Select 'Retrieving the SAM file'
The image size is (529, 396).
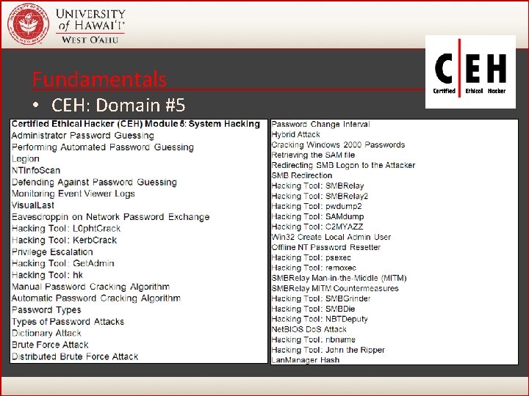(313, 155)
